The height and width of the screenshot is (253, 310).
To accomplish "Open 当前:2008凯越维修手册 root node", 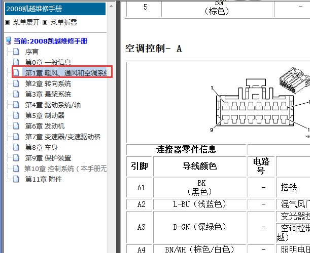I will (x=50, y=41).
